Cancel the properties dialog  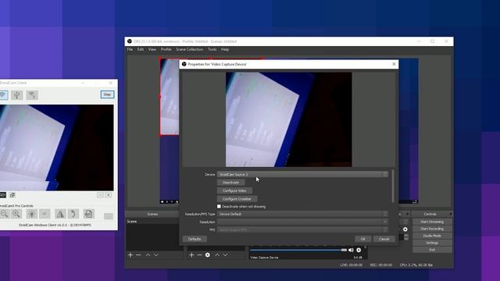384,239
